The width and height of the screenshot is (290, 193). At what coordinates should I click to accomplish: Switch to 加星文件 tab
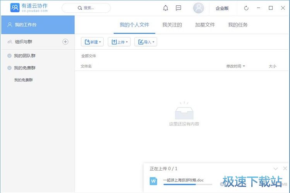click(x=205, y=25)
